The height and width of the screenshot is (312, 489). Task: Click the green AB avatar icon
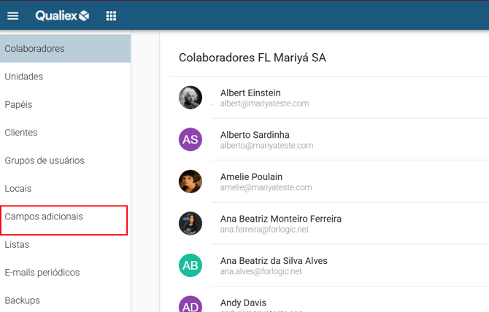[190, 265]
